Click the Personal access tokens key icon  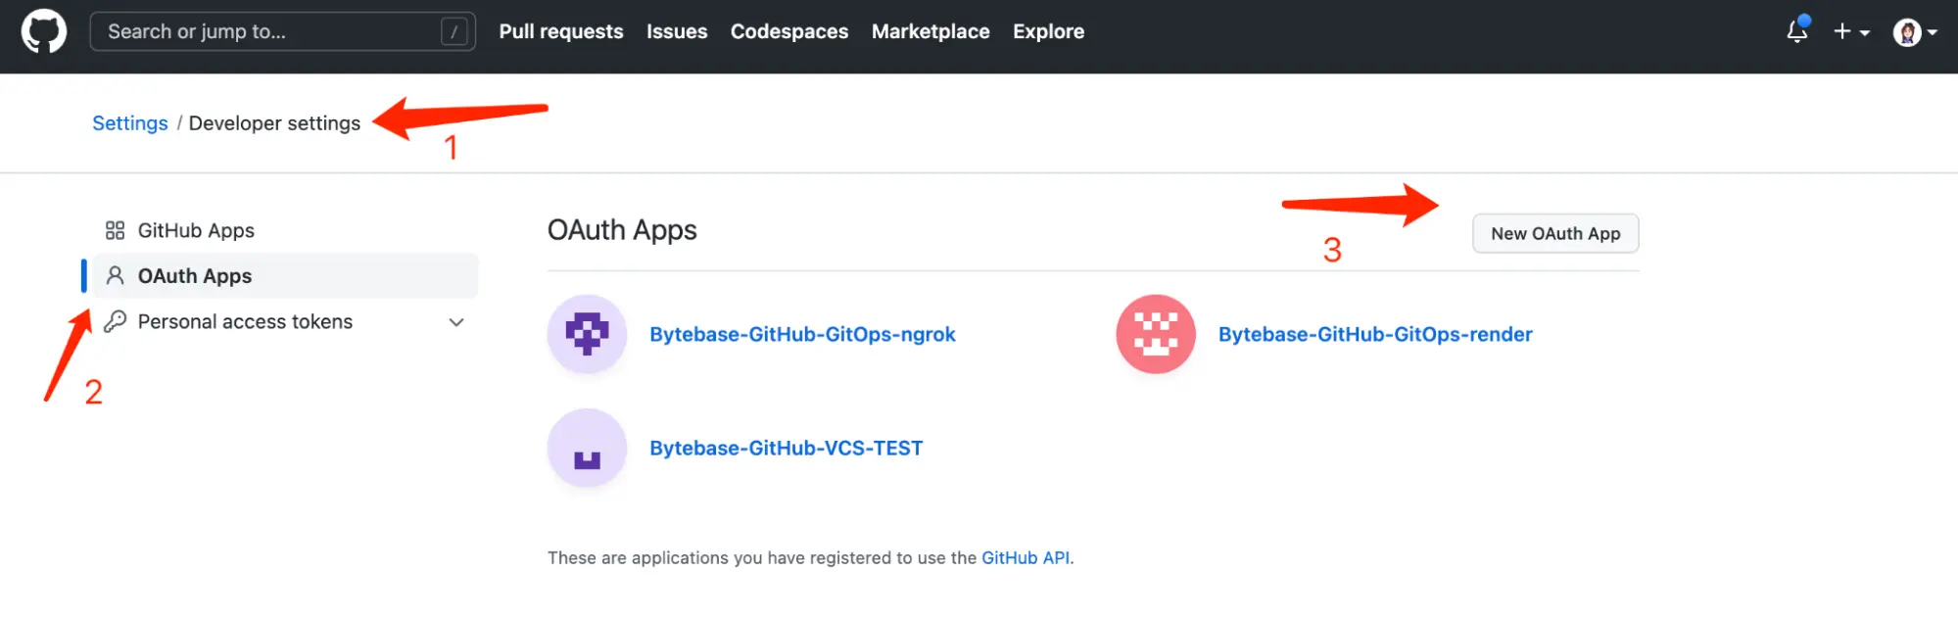click(x=115, y=321)
